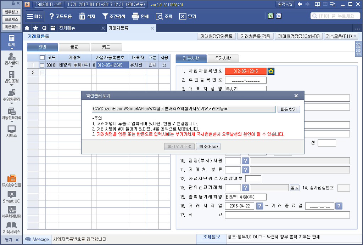Click the 최근메뉴 button

tap(11, 26)
